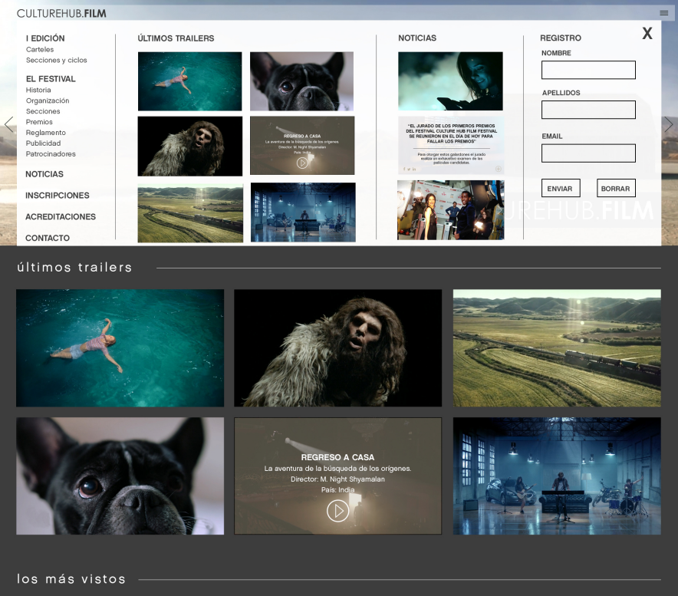The height and width of the screenshot is (596, 678).
Task: Open caveman trailer thumbnail in panel
Action: tap(189, 147)
